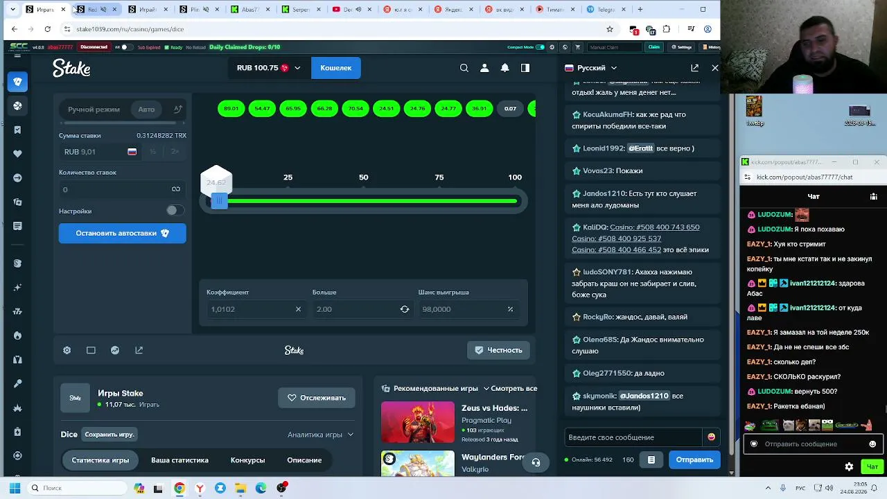This screenshot has height=499, width=887.
Task: Open live support headset icon
Action: [x=536, y=462]
